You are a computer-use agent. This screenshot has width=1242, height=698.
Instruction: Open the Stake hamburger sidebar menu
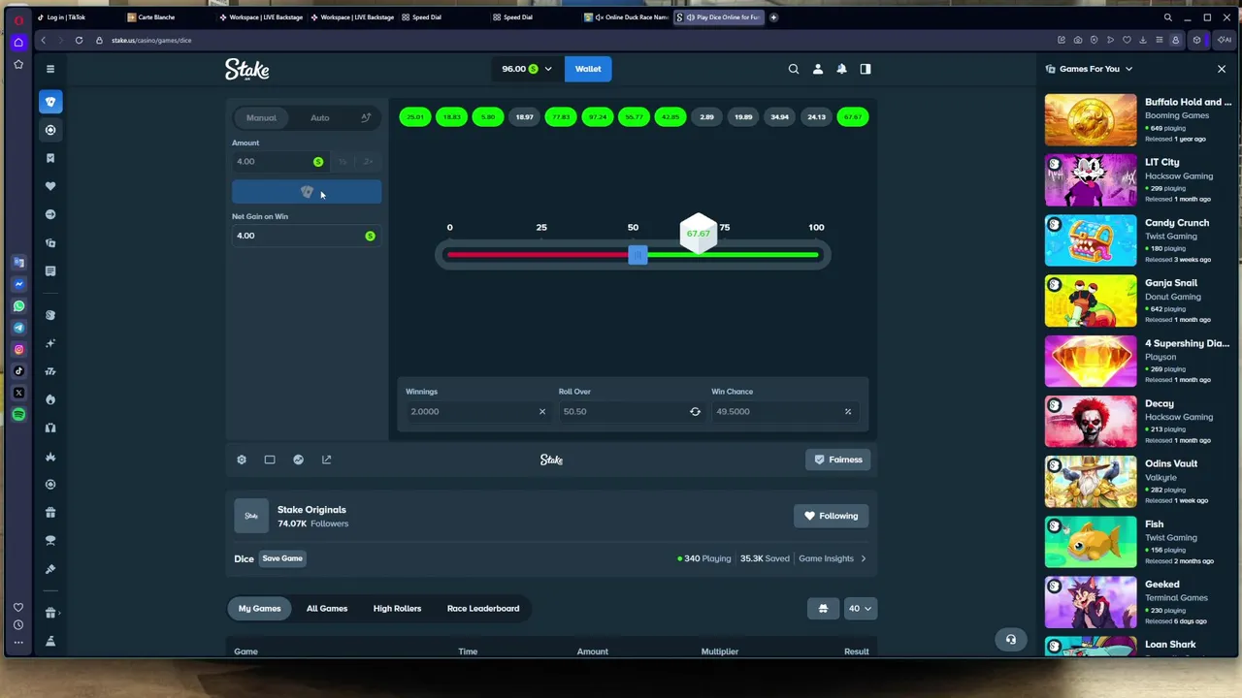point(50,69)
